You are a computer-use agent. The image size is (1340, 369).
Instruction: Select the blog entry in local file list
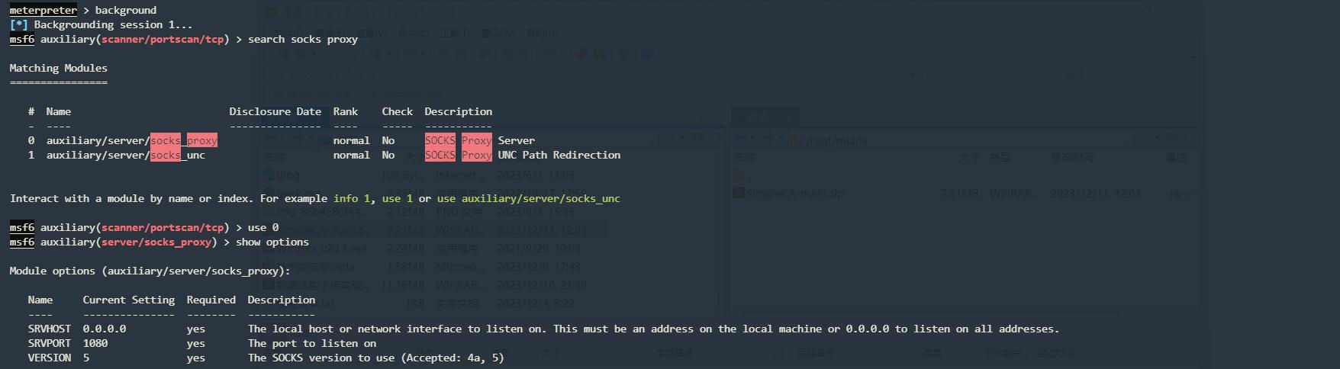288,175
